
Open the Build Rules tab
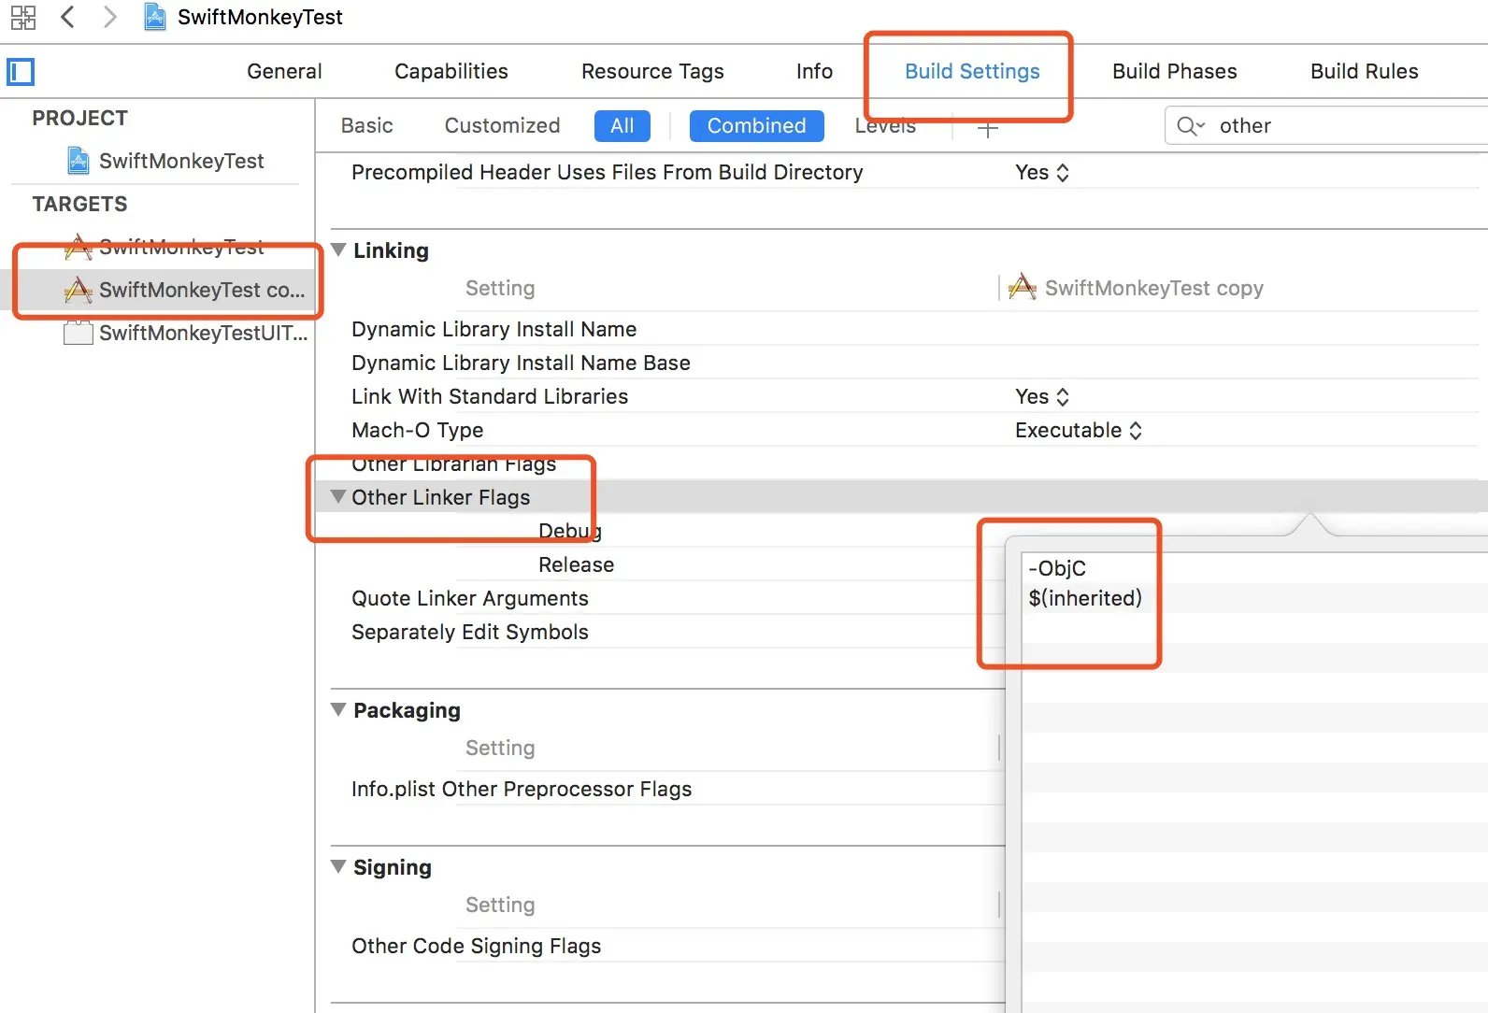[1364, 71]
